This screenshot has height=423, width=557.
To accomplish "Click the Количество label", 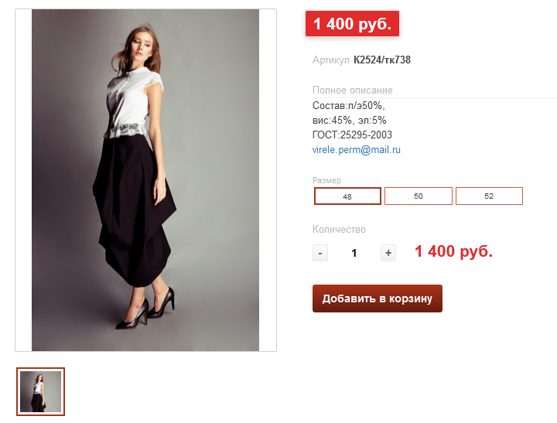I will click(339, 230).
